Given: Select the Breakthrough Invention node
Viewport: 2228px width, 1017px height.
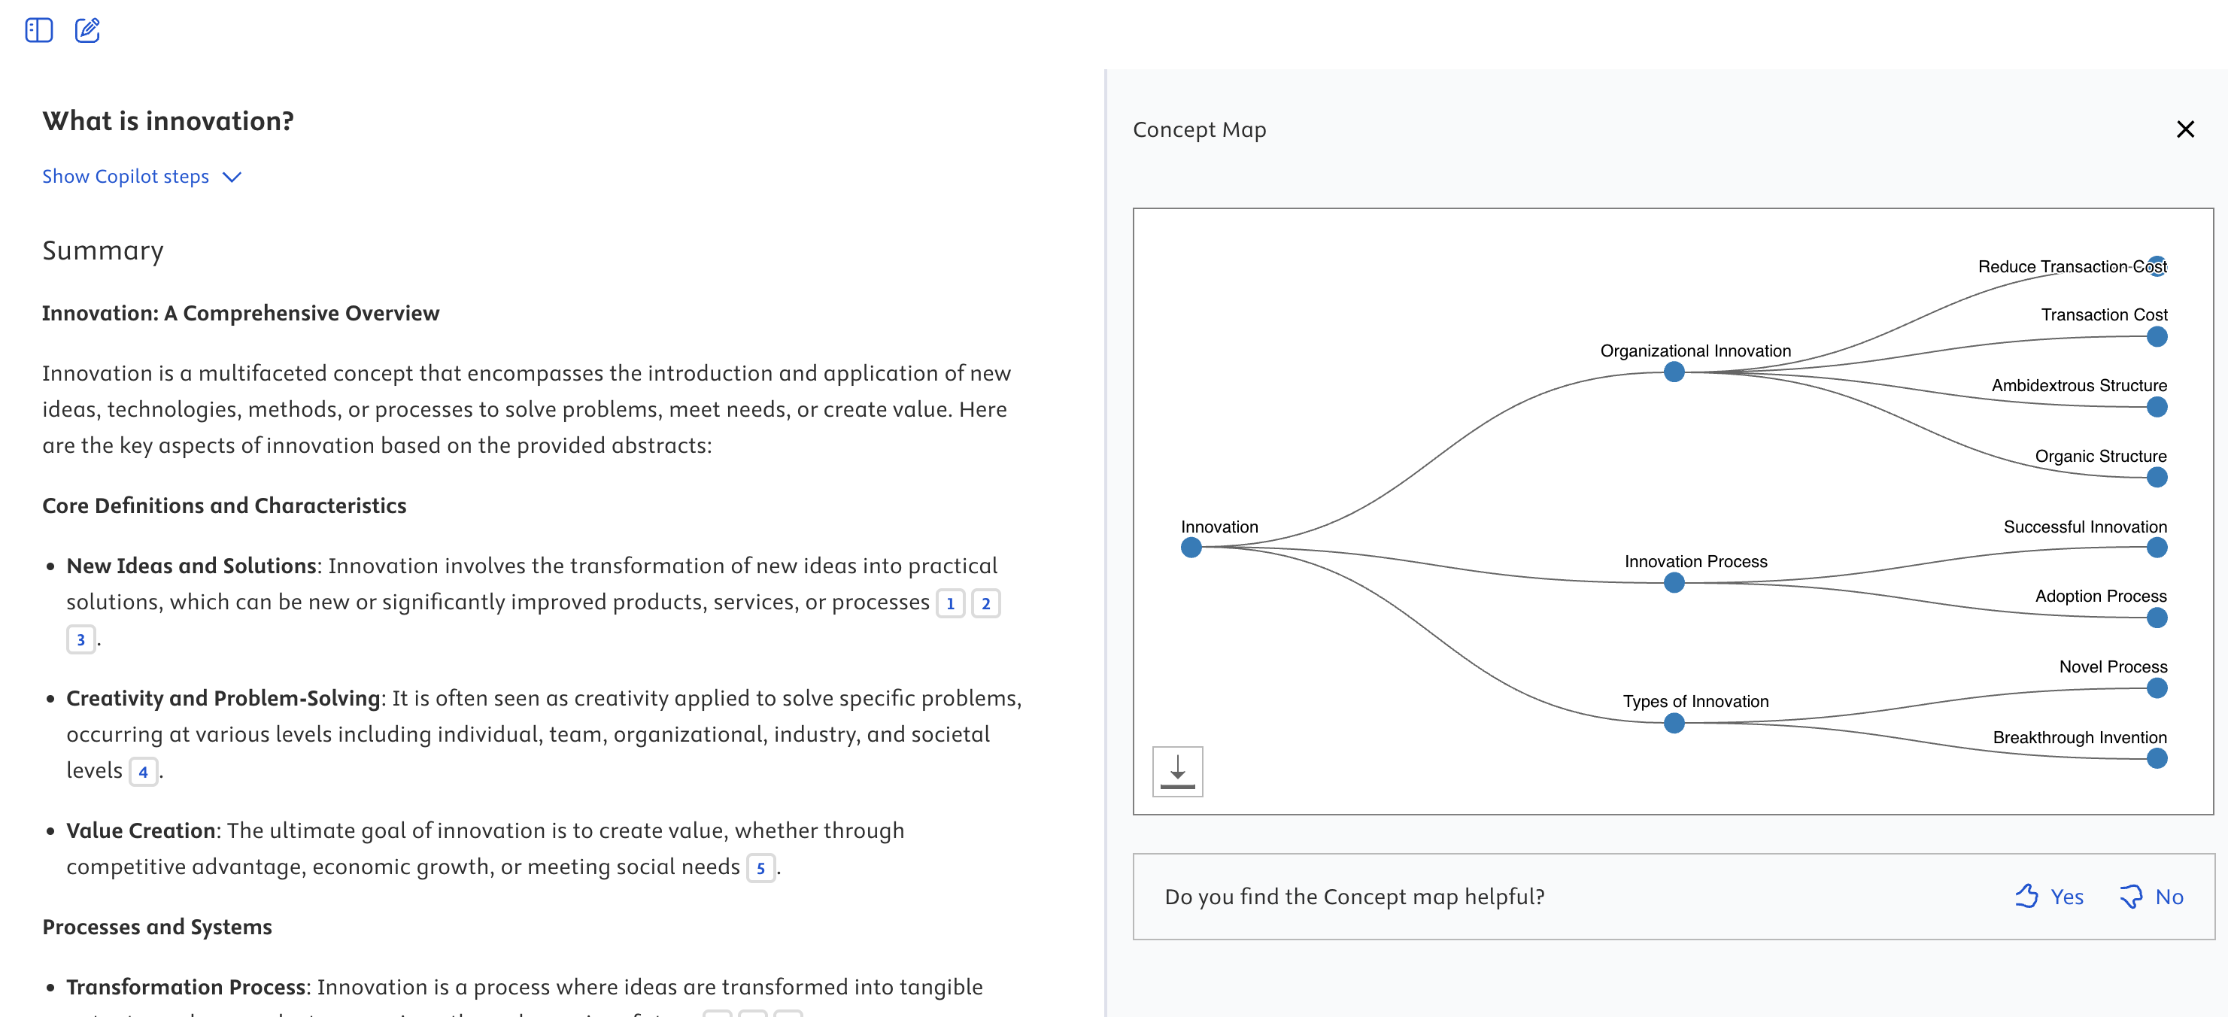Looking at the screenshot, I should click(x=2157, y=758).
